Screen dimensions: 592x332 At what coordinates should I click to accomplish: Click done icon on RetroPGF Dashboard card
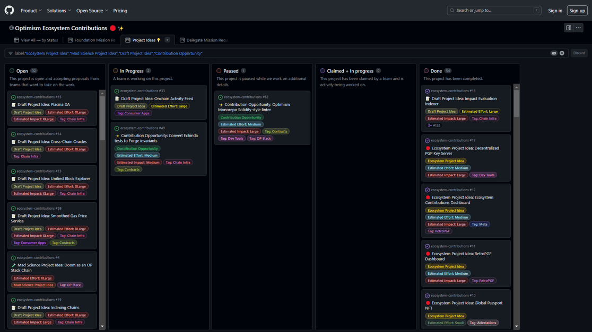428,246
